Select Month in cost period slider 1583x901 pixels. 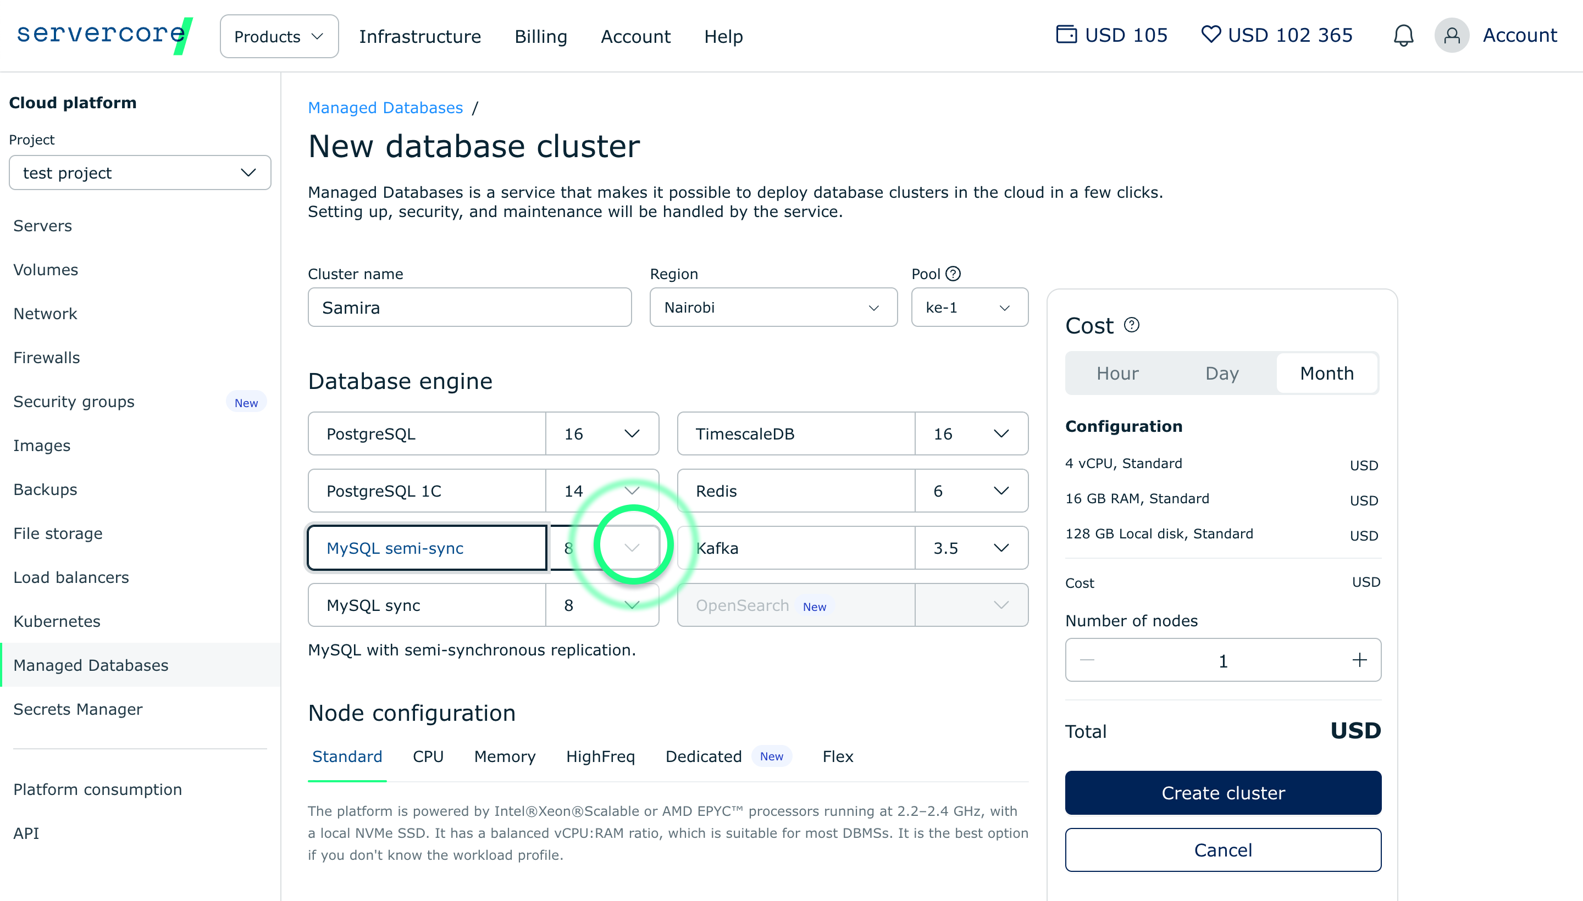tap(1326, 373)
